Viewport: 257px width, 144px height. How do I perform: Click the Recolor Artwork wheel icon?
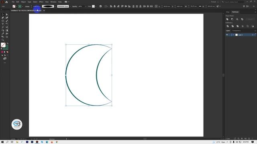pyautogui.click(x=100, y=6)
